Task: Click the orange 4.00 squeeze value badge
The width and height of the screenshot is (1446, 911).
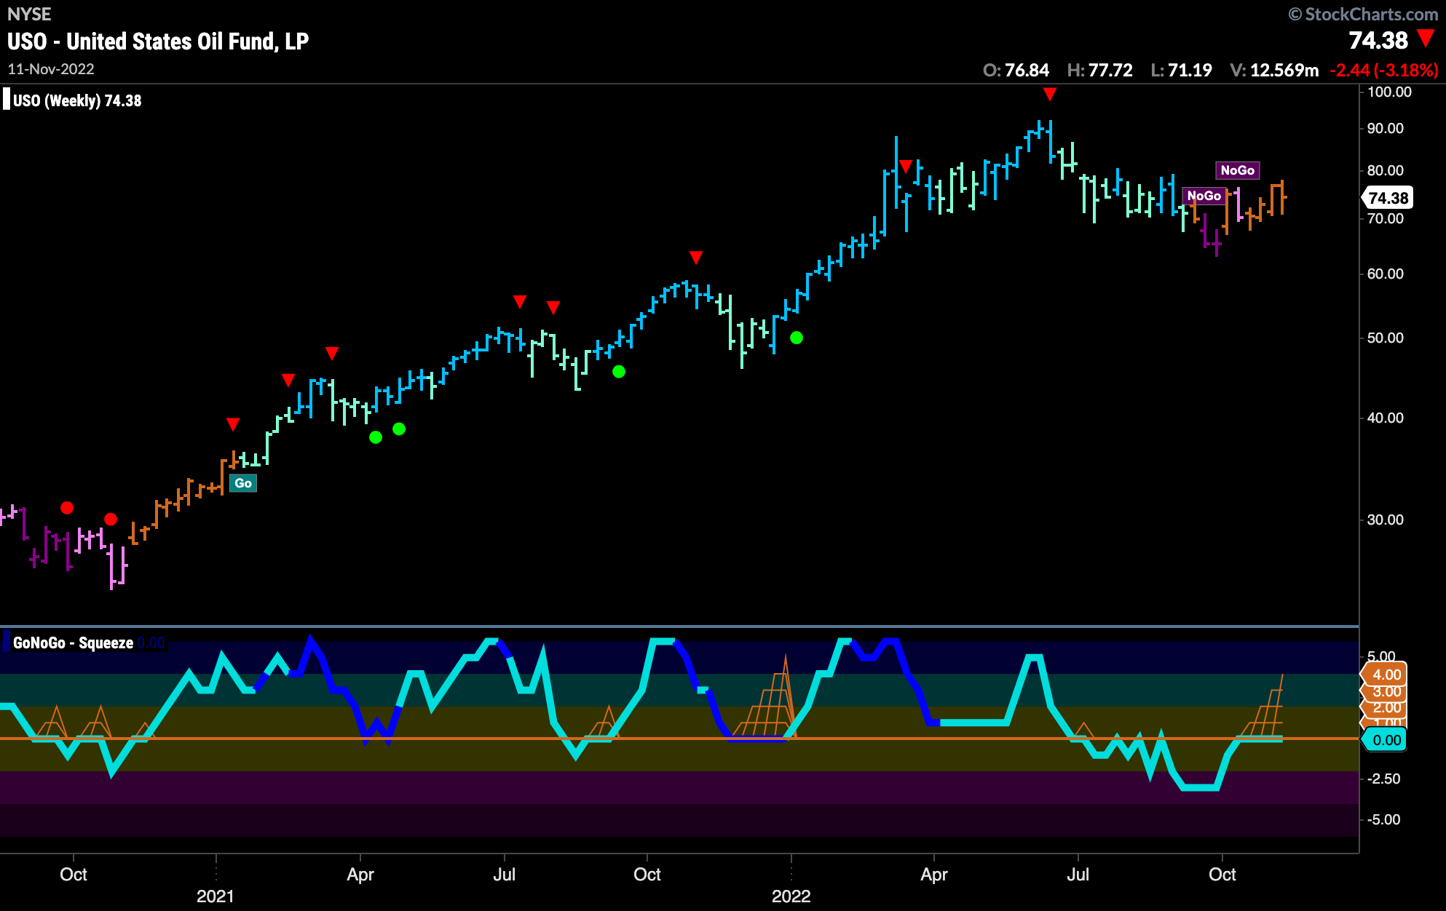Action: (x=1386, y=675)
